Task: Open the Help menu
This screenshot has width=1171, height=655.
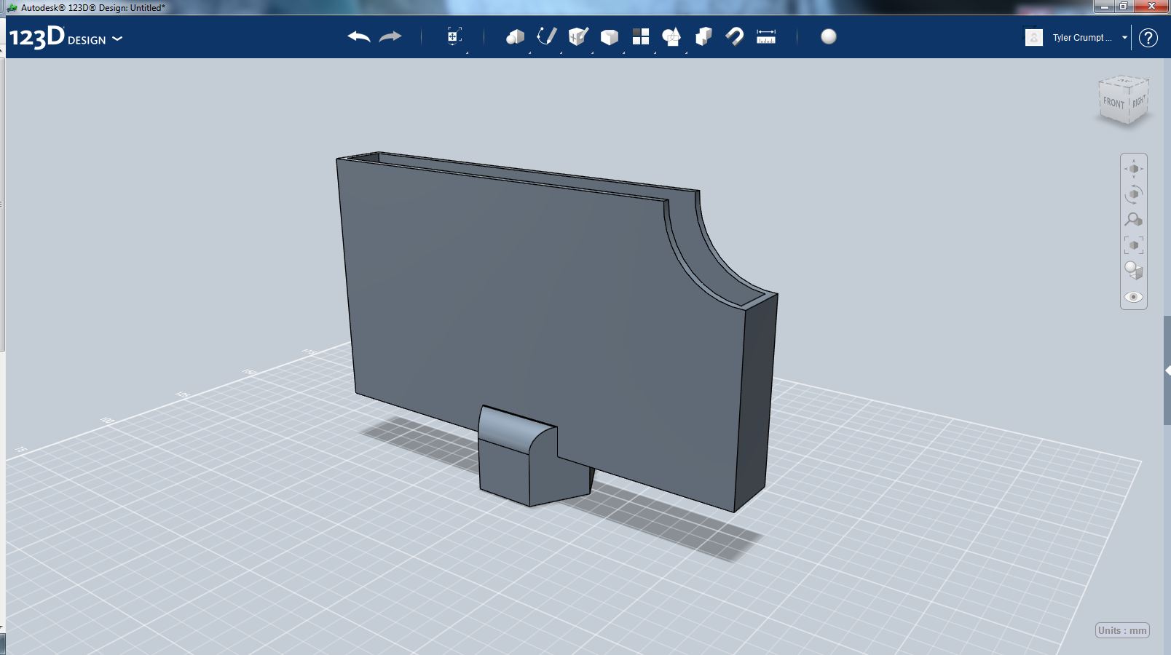Action: click(1148, 38)
